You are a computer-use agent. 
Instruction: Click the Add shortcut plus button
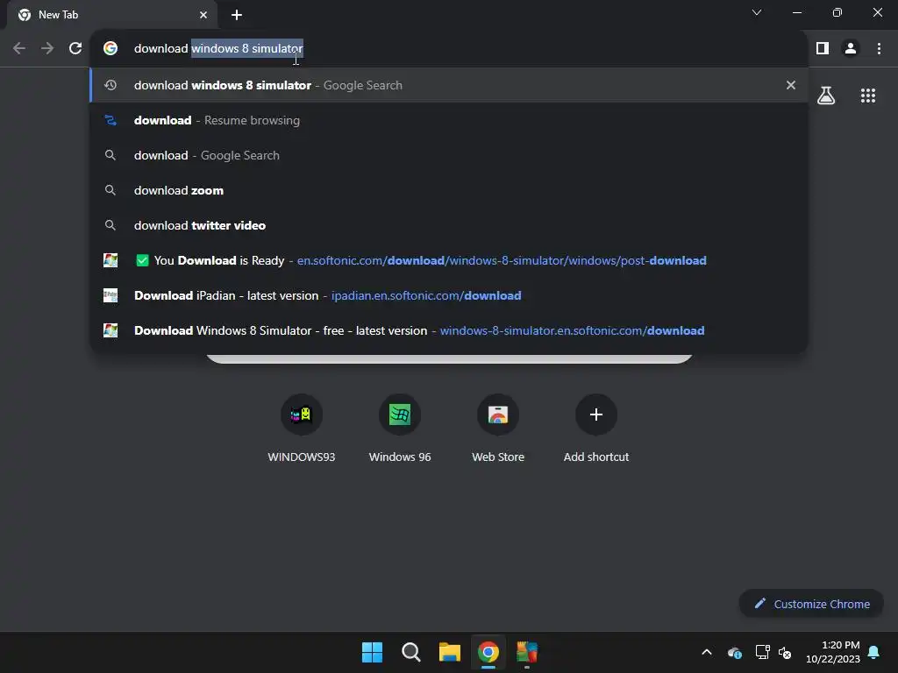click(x=596, y=414)
